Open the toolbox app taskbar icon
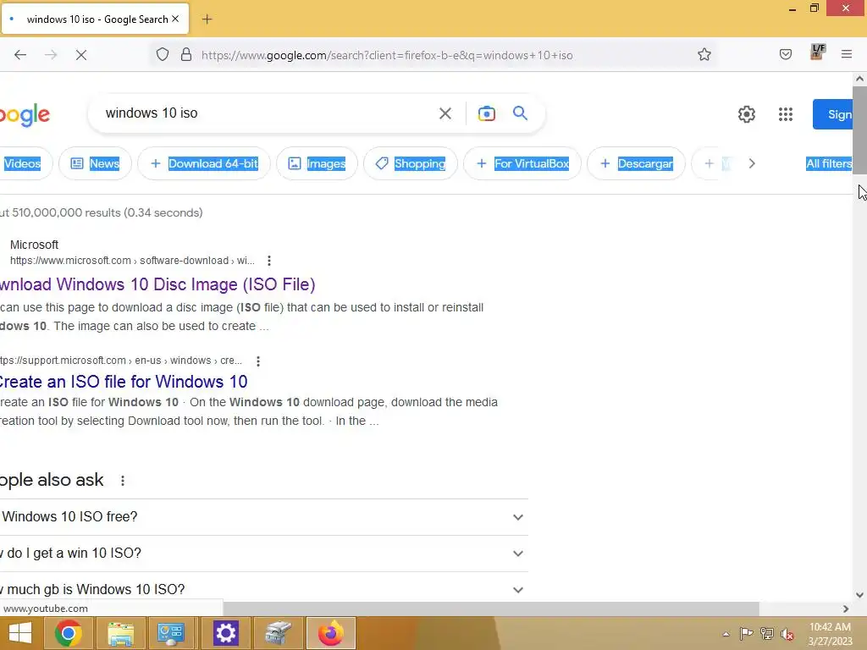867x650 pixels. [x=278, y=633]
